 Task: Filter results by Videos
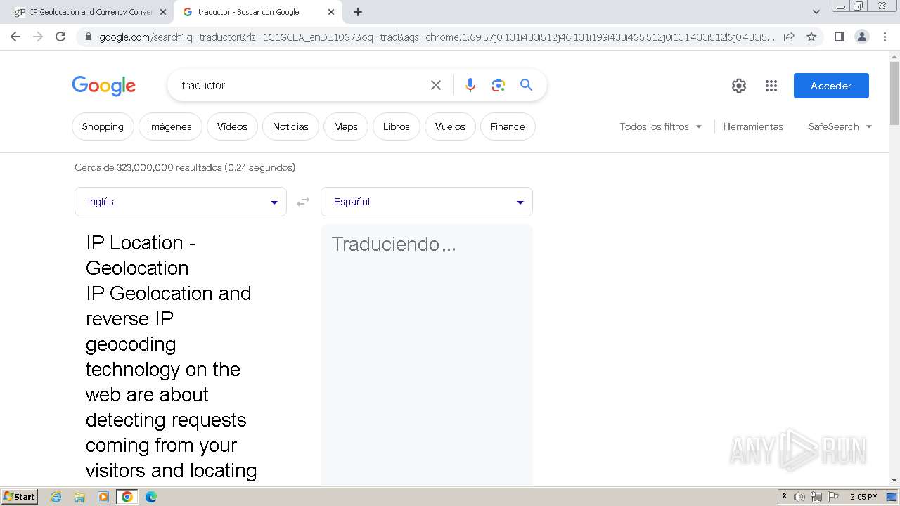(232, 126)
